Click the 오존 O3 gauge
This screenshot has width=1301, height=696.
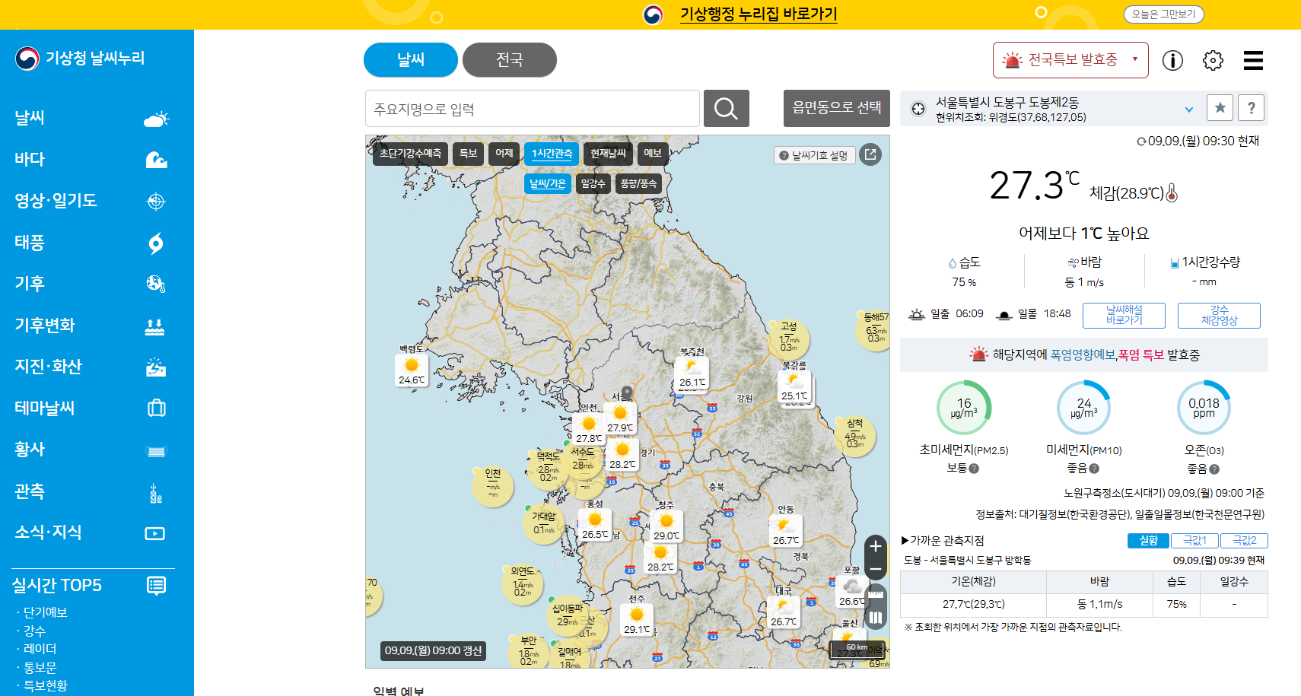1204,408
